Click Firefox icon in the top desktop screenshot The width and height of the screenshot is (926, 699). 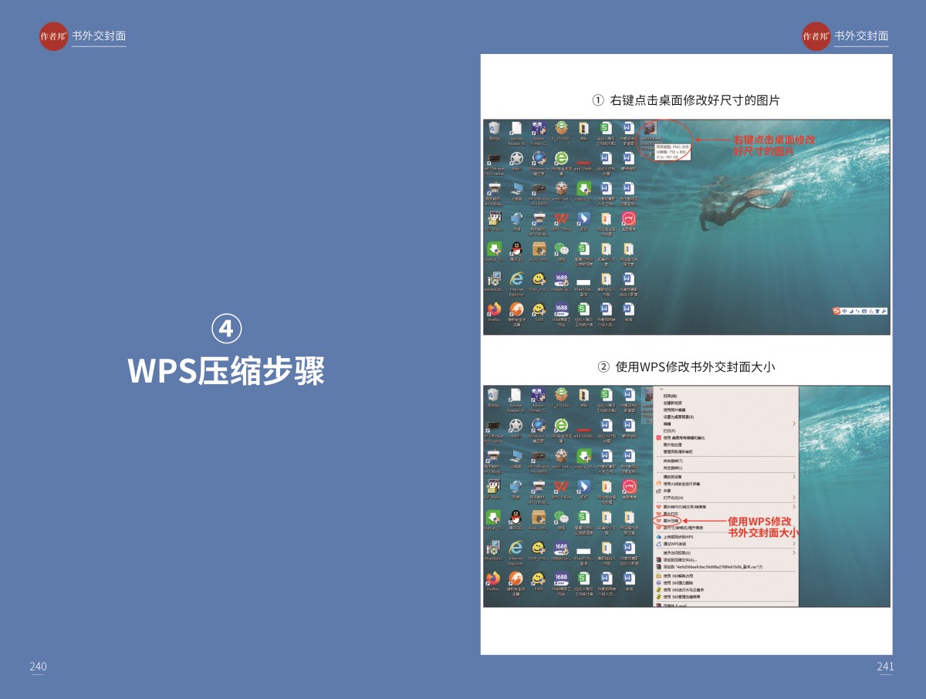[493, 310]
